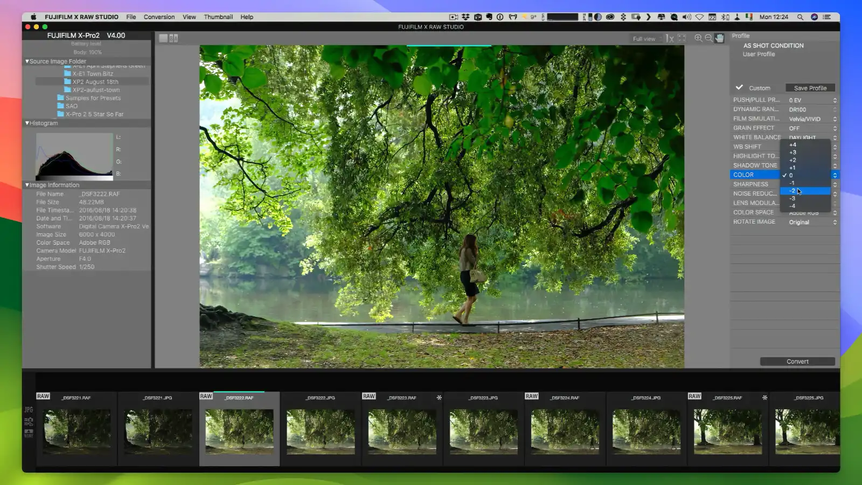Click the JPG filter icon beside the filmstrip
The image size is (862, 485).
tap(28, 410)
